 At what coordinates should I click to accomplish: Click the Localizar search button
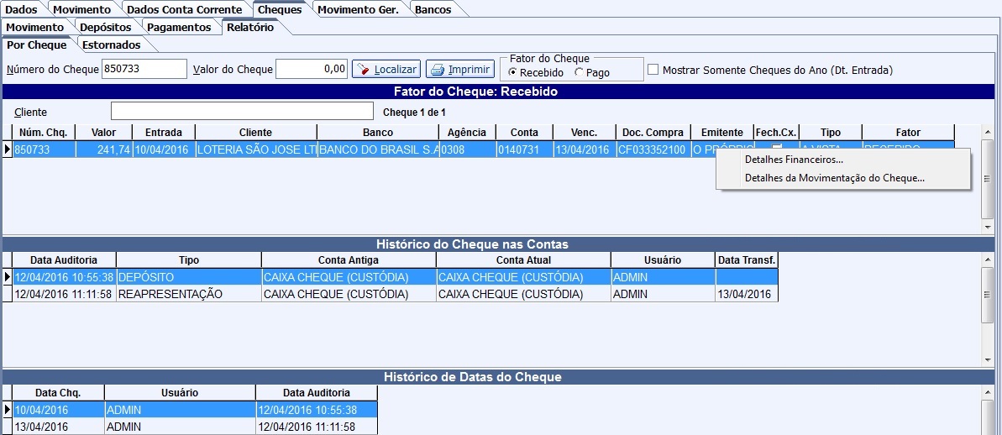[x=386, y=69]
